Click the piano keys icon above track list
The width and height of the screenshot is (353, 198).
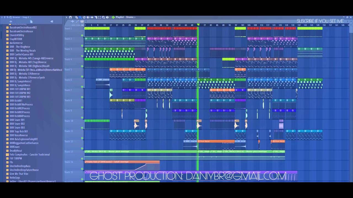coord(82,21)
